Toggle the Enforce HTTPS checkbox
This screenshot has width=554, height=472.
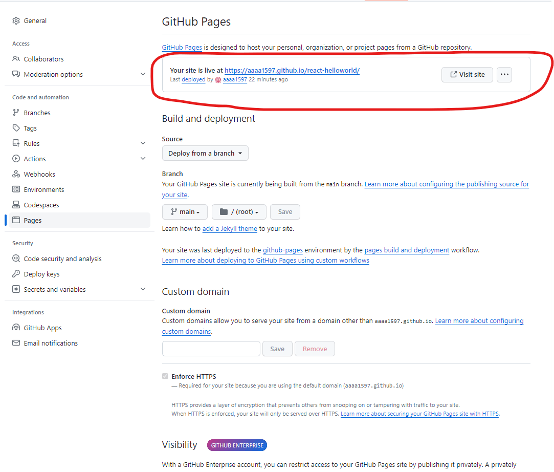click(165, 376)
